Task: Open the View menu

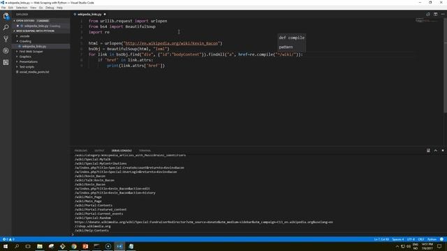Action: click(34, 8)
